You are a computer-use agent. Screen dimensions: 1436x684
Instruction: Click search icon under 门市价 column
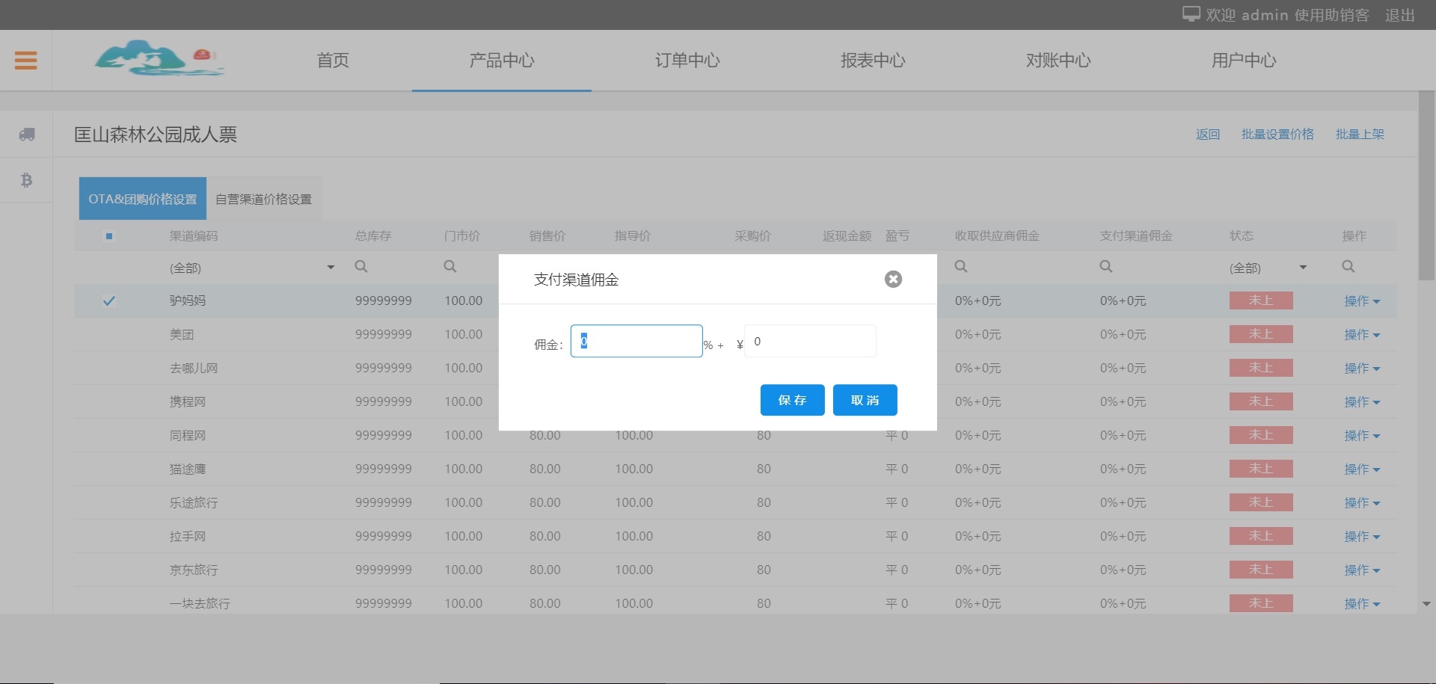click(x=450, y=267)
